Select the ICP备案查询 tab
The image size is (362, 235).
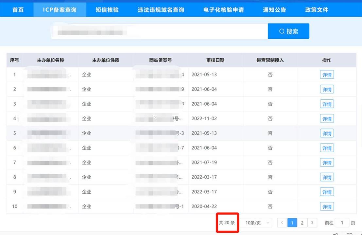[60, 10]
